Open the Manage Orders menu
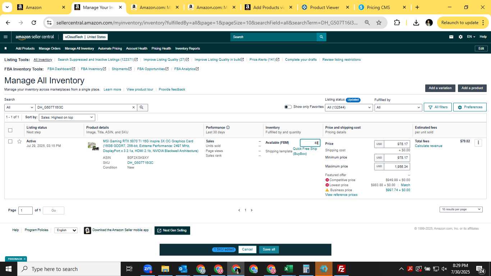Image resolution: width=491 pixels, height=276 pixels. (50, 49)
